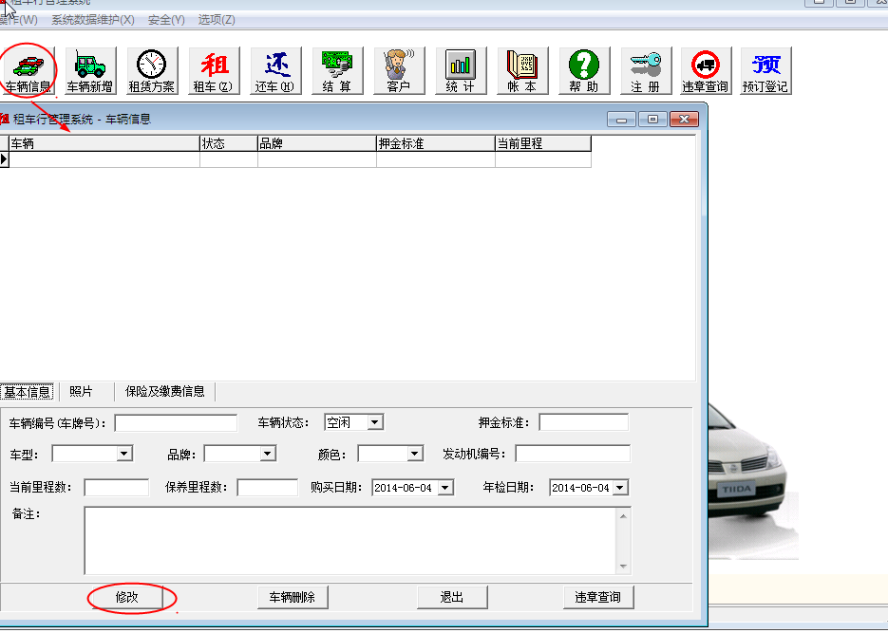Expand the 车型 dropdown
Viewport: 888px width, 633px height.
coord(124,454)
